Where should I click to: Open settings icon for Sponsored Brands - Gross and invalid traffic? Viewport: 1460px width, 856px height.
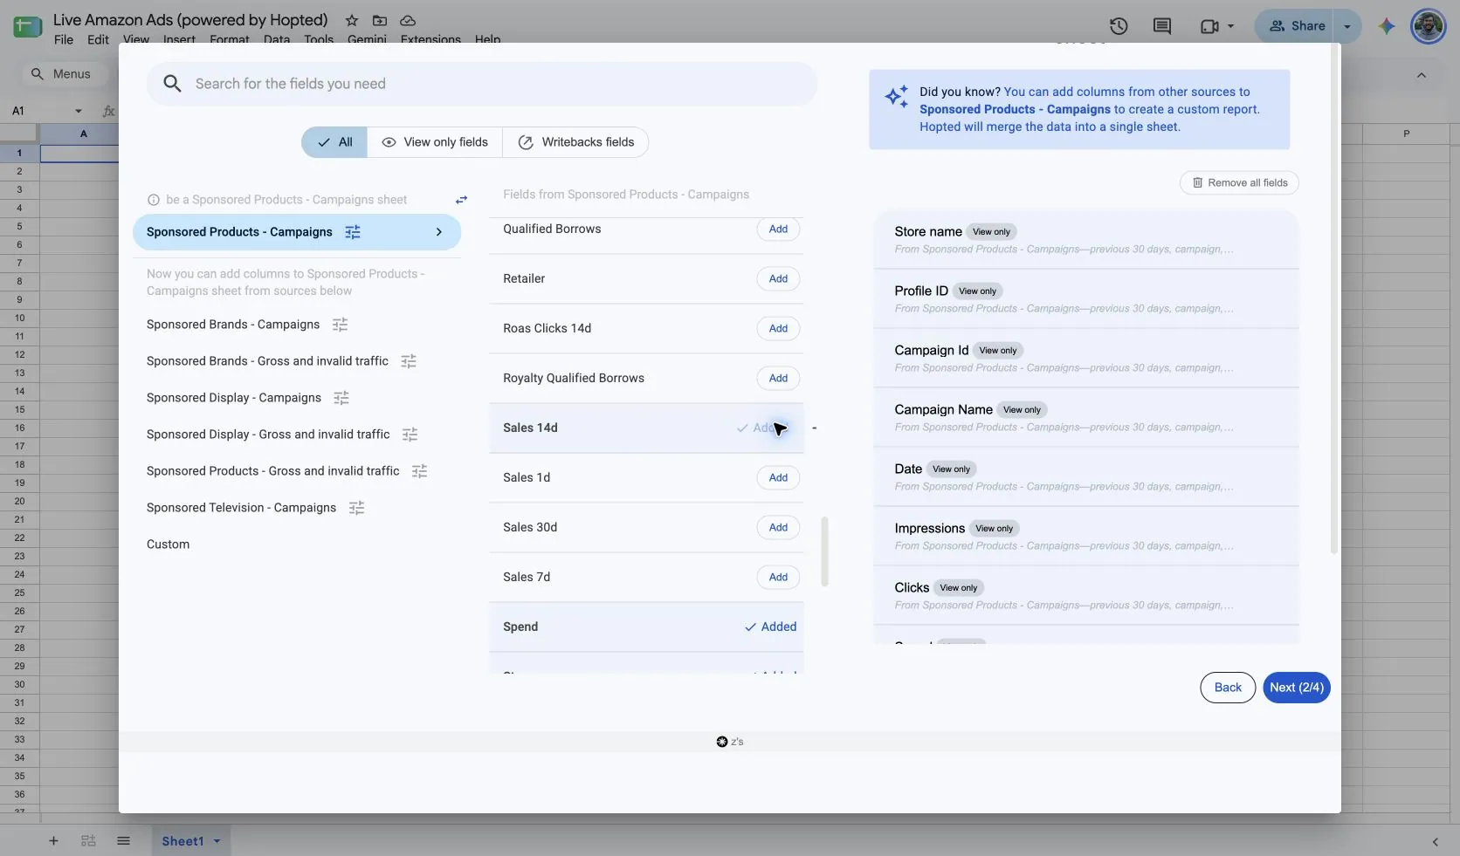pos(409,361)
